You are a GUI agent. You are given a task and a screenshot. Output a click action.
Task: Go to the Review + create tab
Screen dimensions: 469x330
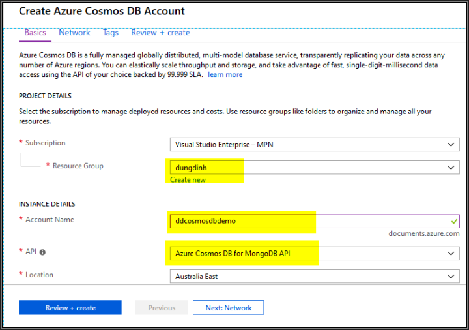160,33
